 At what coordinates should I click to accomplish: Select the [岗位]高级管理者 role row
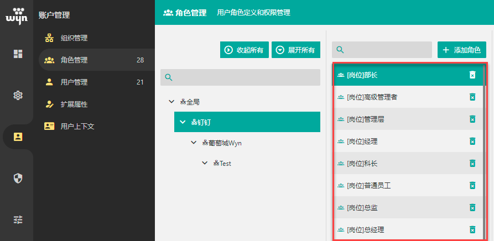pos(398,97)
